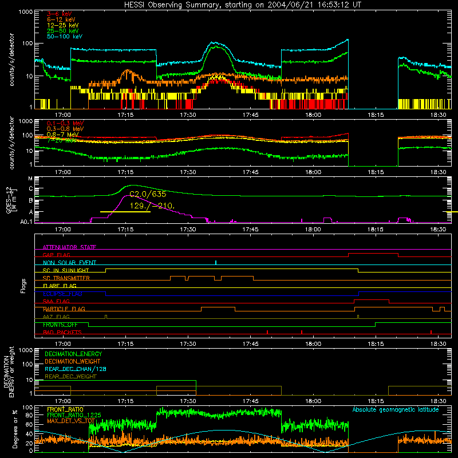This screenshot has height=458, width=458.
Task: Click the M tick label on GOES axis
Action: point(30,179)
